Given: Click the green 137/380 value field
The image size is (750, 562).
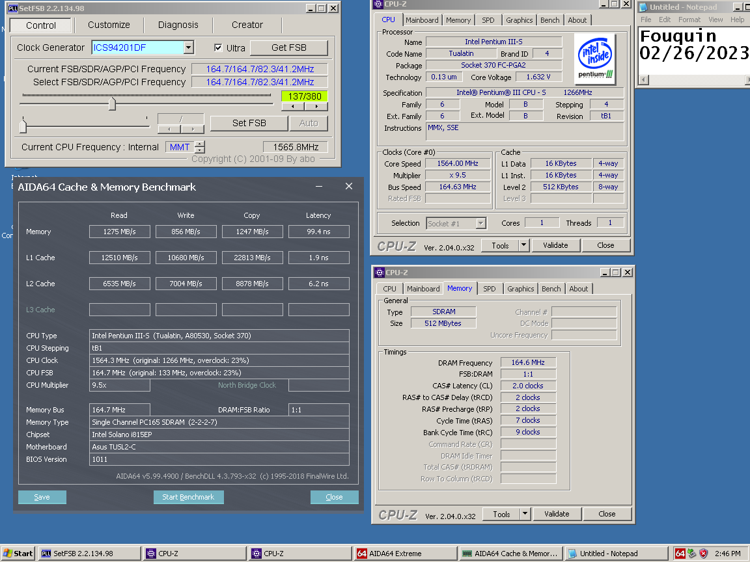Looking at the screenshot, I should pyautogui.click(x=305, y=96).
